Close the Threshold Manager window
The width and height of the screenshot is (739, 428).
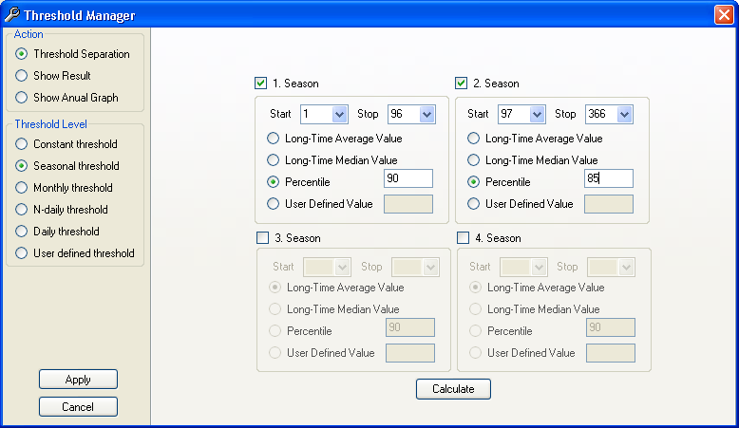[x=724, y=14]
